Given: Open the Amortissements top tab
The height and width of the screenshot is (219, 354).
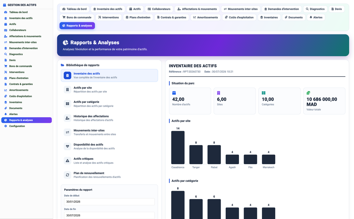Looking at the screenshot, I should [206, 17].
